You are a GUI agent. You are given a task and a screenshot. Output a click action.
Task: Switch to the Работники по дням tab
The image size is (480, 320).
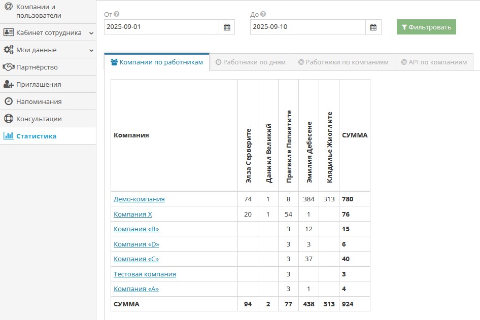pyautogui.click(x=251, y=62)
